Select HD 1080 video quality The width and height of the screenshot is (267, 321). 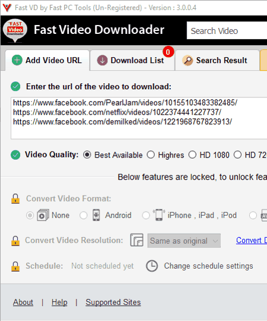click(192, 155)
